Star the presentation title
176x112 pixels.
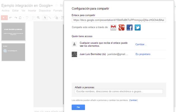(x=56, y=5)
